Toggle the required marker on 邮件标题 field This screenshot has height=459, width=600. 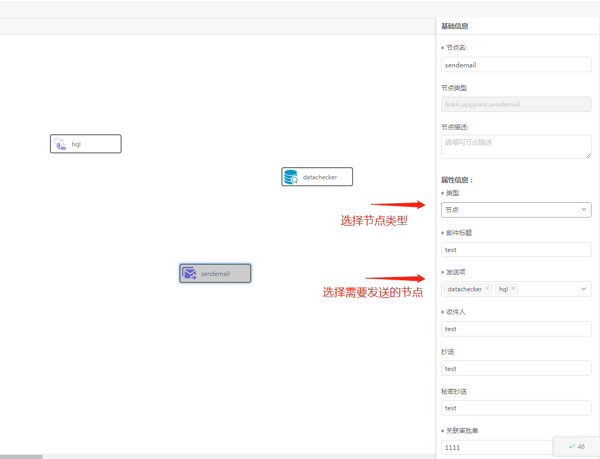coord(442,232)
